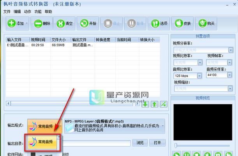Pause the preview with green pause button
This screenshot has height=156, width=238.
pos(187,154)
